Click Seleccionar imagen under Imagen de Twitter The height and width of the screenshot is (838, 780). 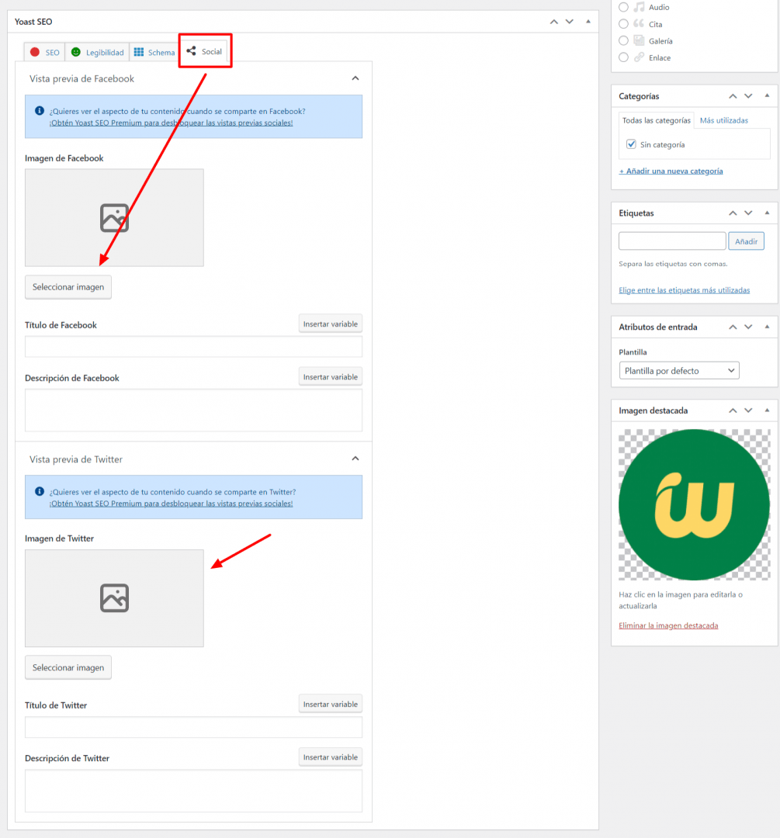68,667
